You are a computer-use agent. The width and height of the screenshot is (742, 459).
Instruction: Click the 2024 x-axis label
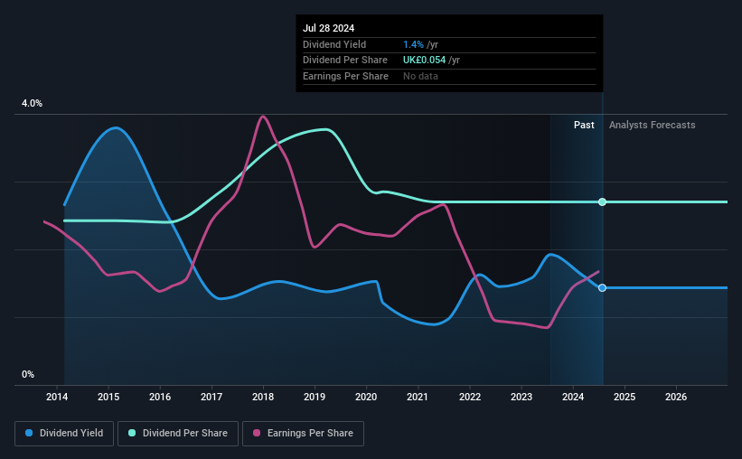tap(573, 397)
